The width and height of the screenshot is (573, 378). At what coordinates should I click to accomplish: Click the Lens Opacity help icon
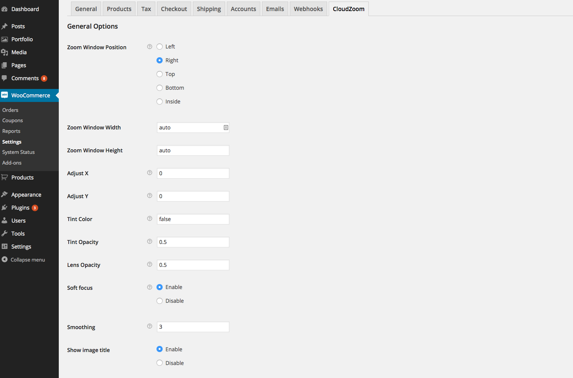pyautogui.click(x=150, y=264)
